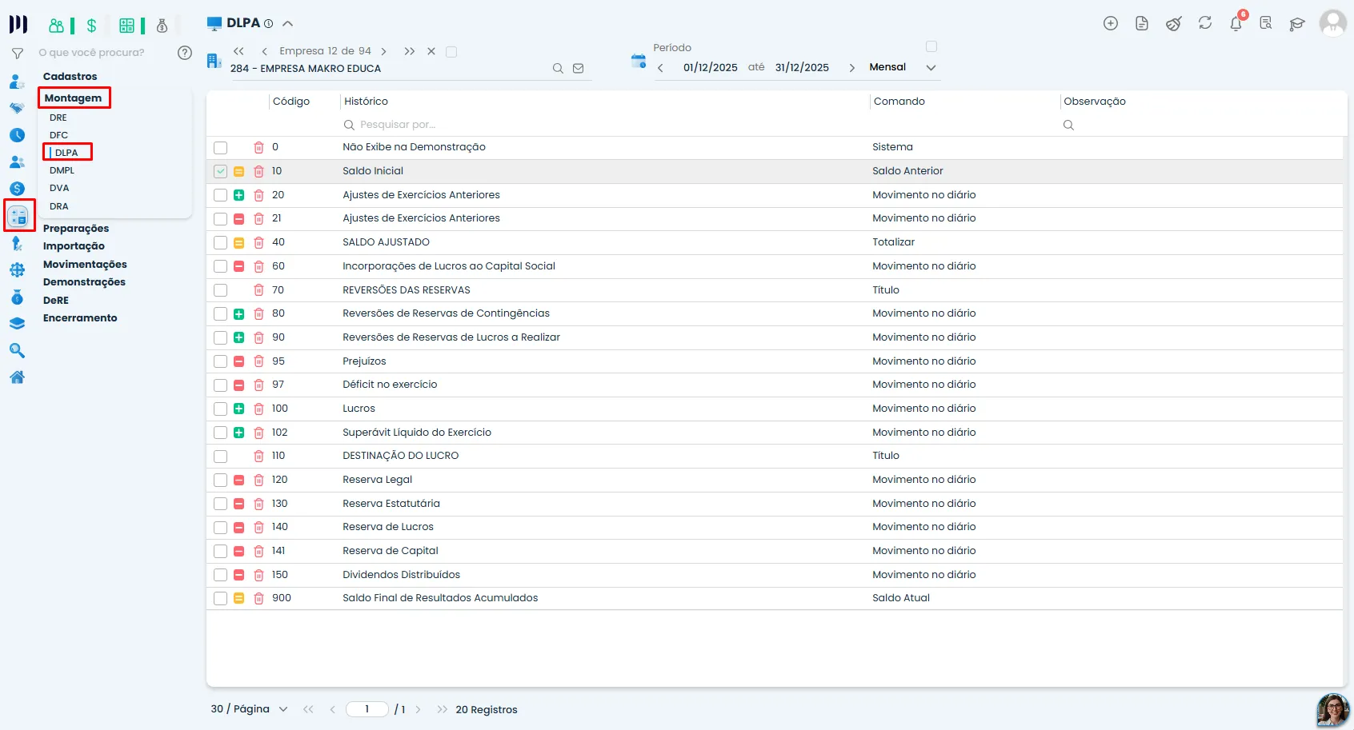Open the assistant avatar at bottom right
The height and width of the screenshot is (730, 1354).
pyautogui.click(x=1332, y=709)
